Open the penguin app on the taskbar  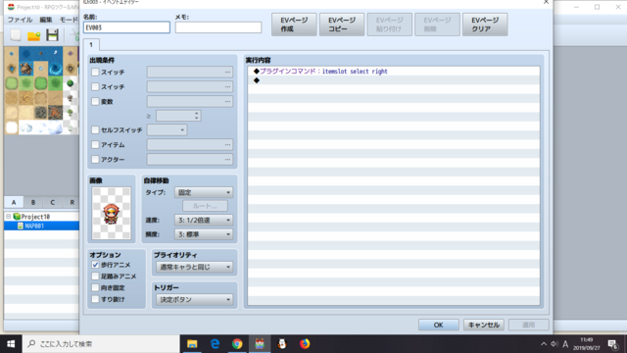[282, 344]
